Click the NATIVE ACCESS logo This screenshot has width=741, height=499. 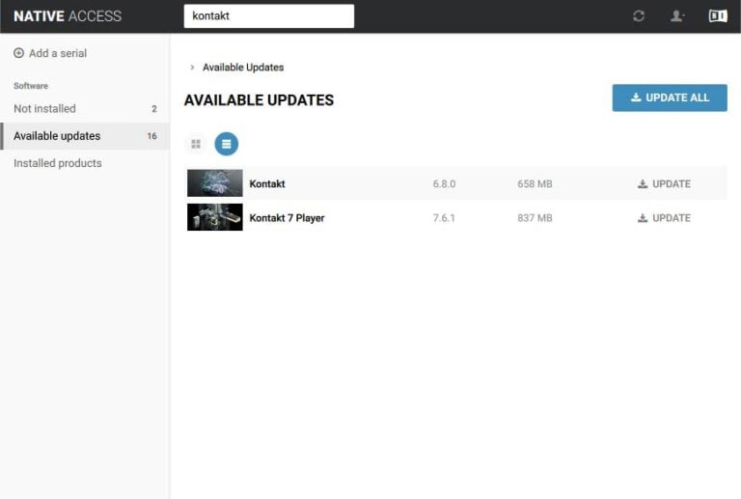click(68, 16)
